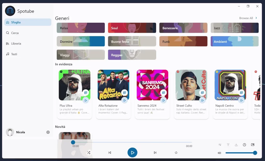Add Sanremo 2024 to queue
The height and width of the screenshot is (161, 265).
[x=164, y=92]
